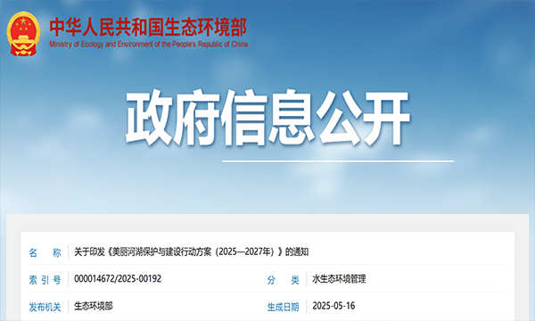The height and width of the screenshot is (321, 535).
Task: Click the 分类 label
Action: (283, 280)
